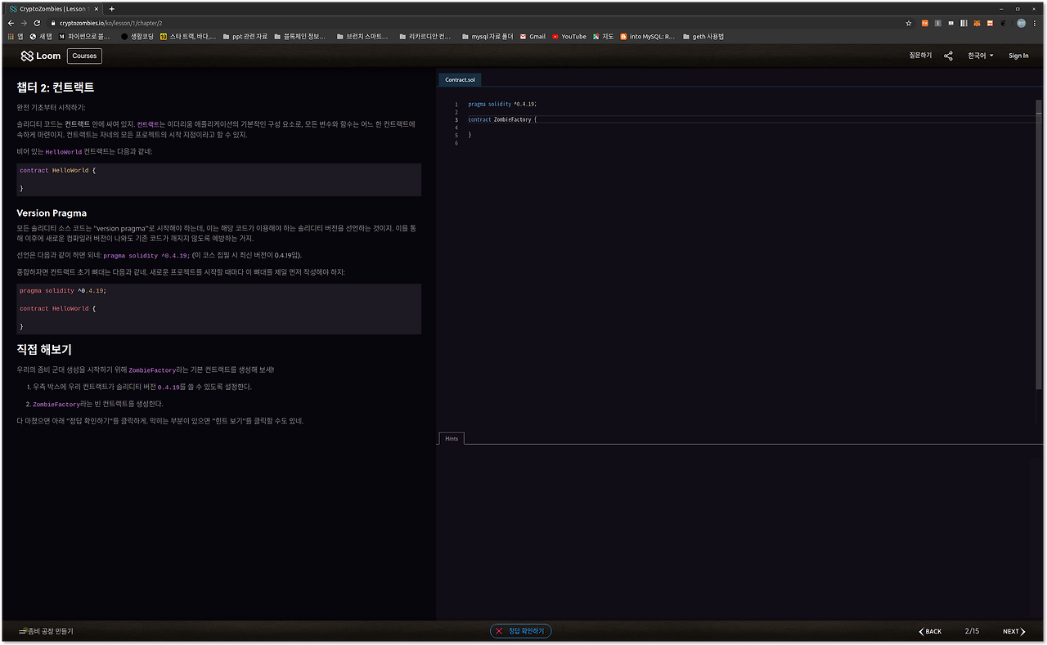
Task: Click the site info lock icon
Action: pos(53,23)
